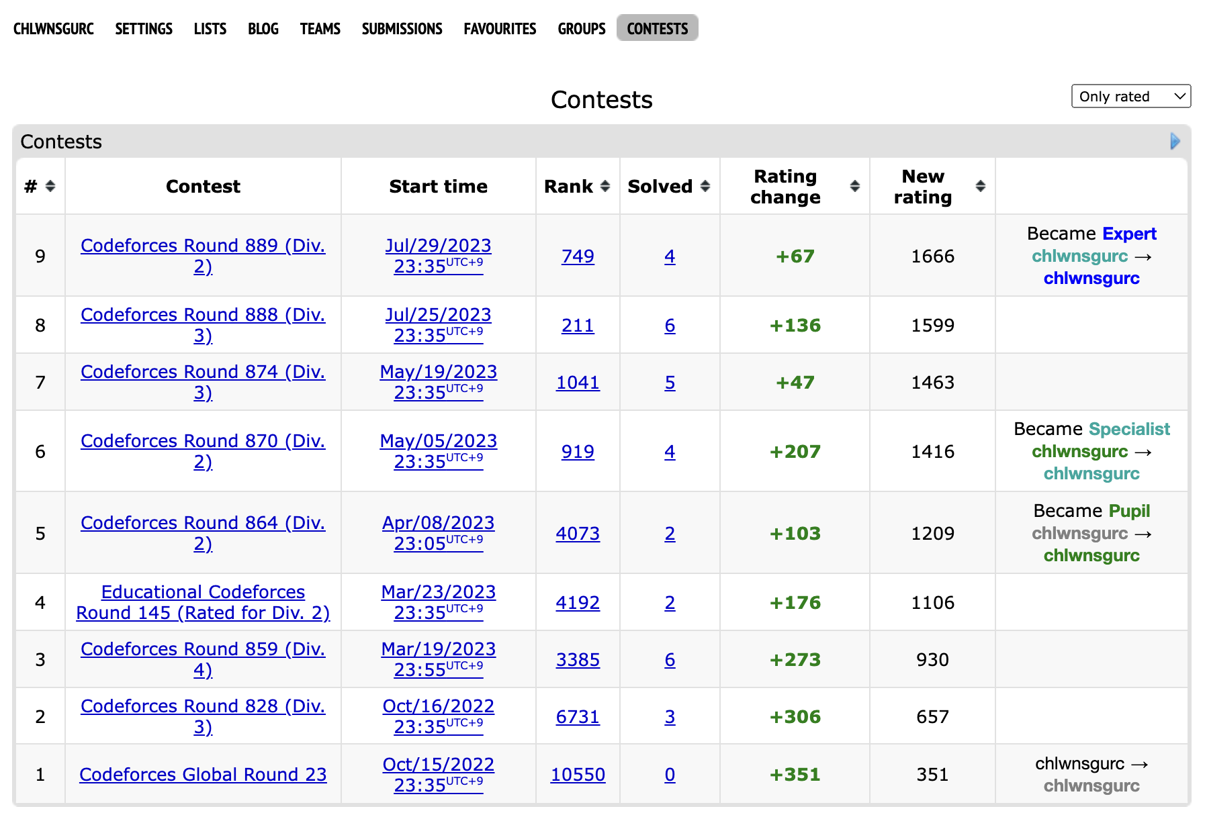Open solved count for Educational Round 145

point(670,602)
